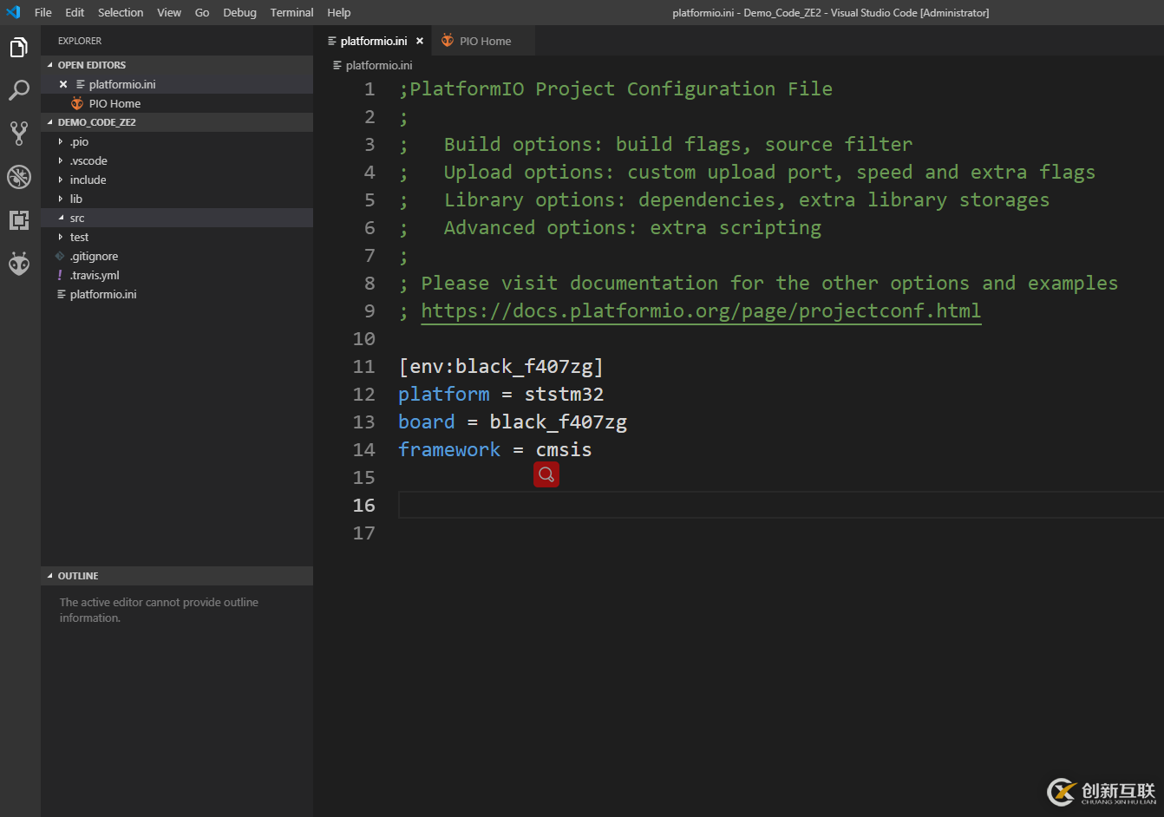Open the Explorer view in activity bar

(19, 48)
